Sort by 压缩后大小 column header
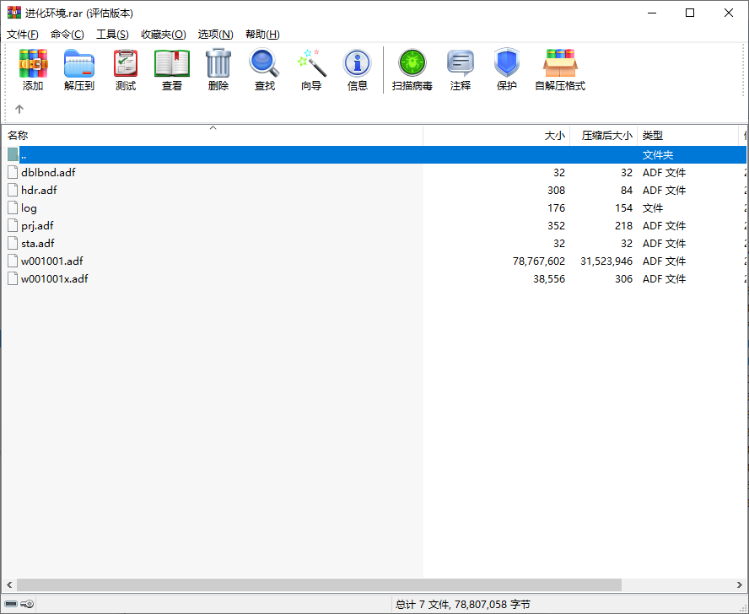Screen dimensions: 749x614 604,136
